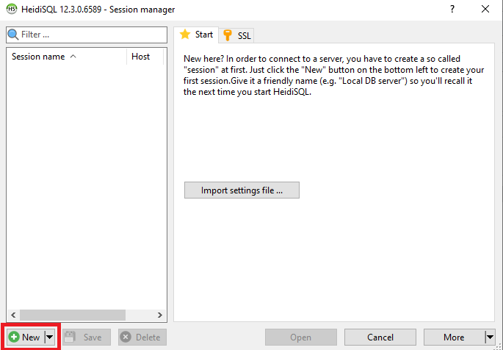
Task: Sort by Session name column header
Action: pos(66,57)
